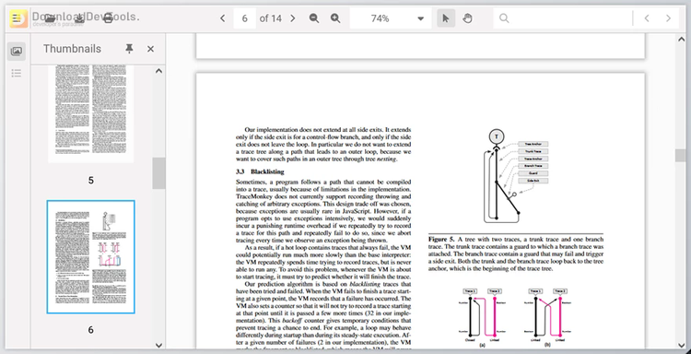
Task: Click the 'Thumbnails' panel title
Action: tap(72, 49)
